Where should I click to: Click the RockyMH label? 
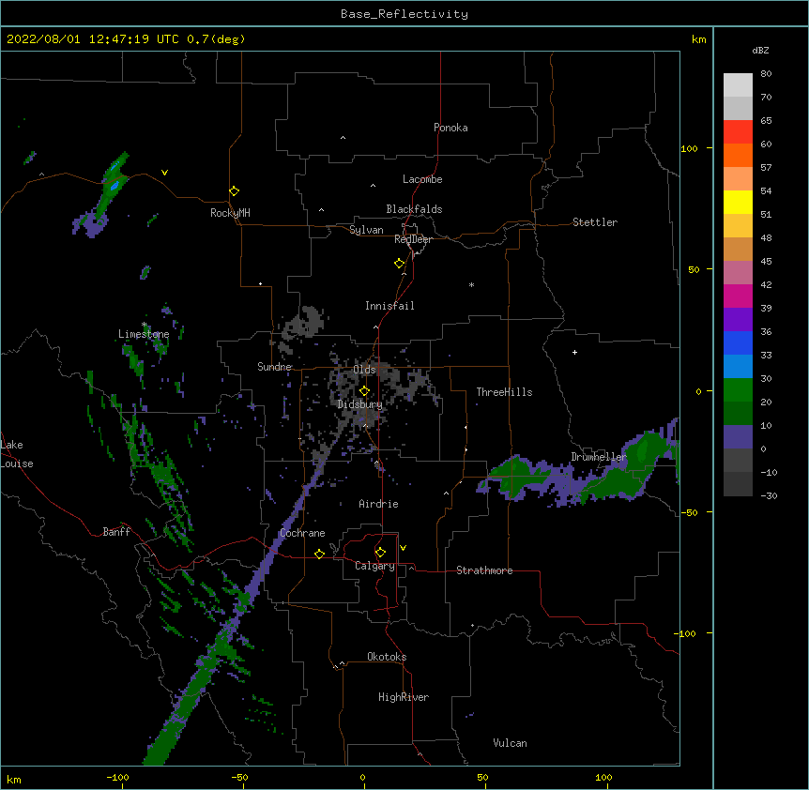230,213
